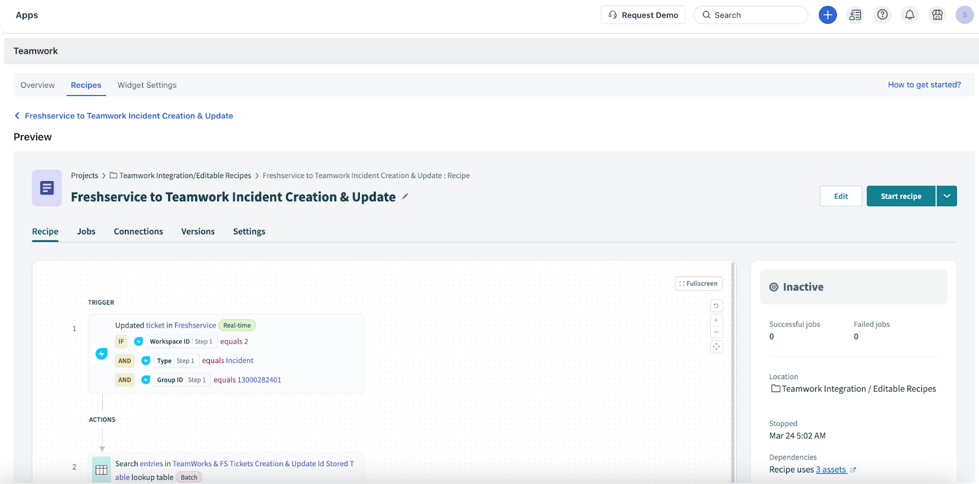Select the Recipe sub-tab
Viewport: 979px width, 484px height.
tap(45, 231)
